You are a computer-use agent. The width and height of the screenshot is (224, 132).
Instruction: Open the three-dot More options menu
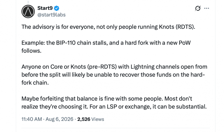pyautogui.click(x=207, y=8)
